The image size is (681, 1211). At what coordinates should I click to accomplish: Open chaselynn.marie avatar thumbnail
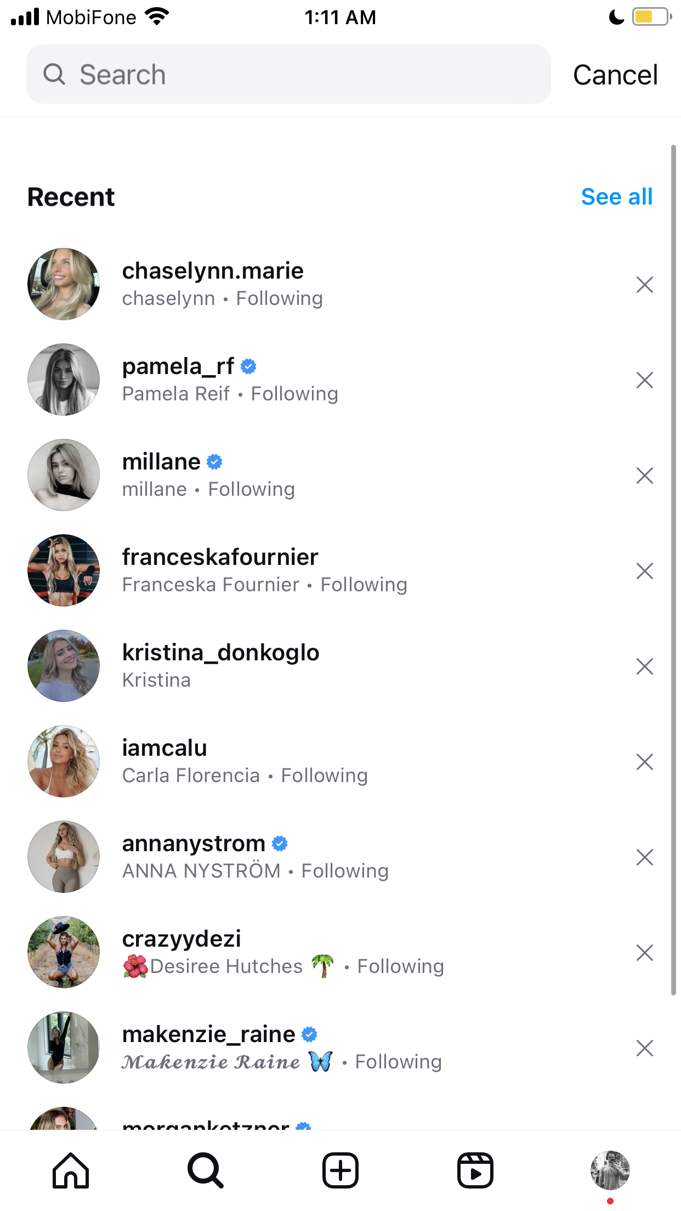64,284
